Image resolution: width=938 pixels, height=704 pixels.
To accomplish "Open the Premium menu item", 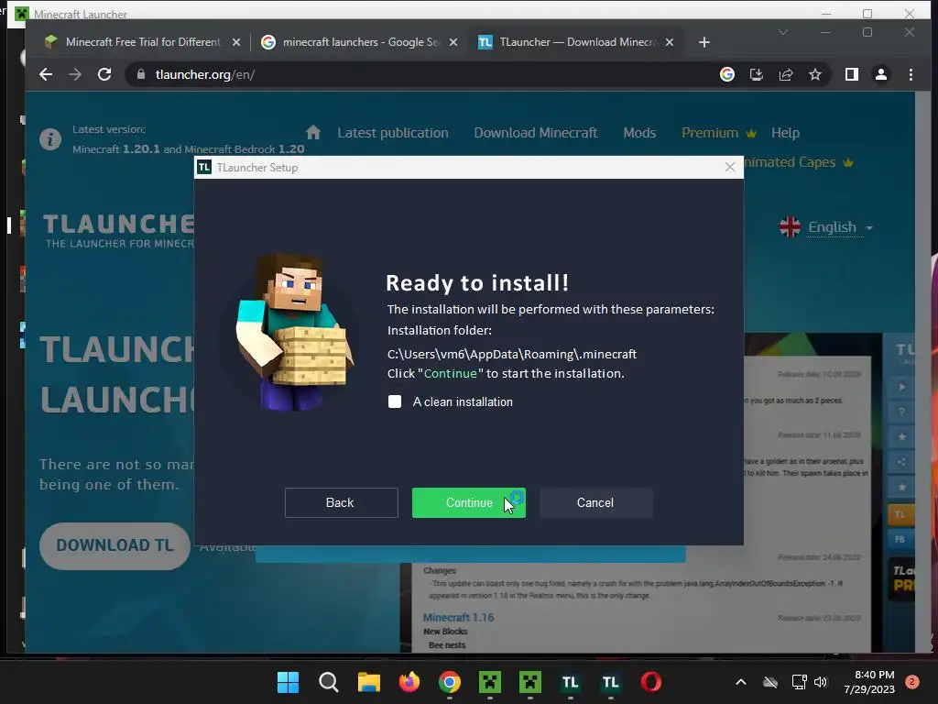I will pos(718,133).
